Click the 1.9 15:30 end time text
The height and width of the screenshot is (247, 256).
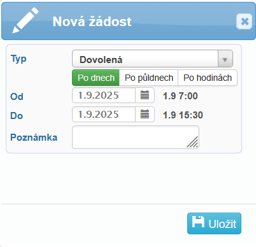coord(183,115)
